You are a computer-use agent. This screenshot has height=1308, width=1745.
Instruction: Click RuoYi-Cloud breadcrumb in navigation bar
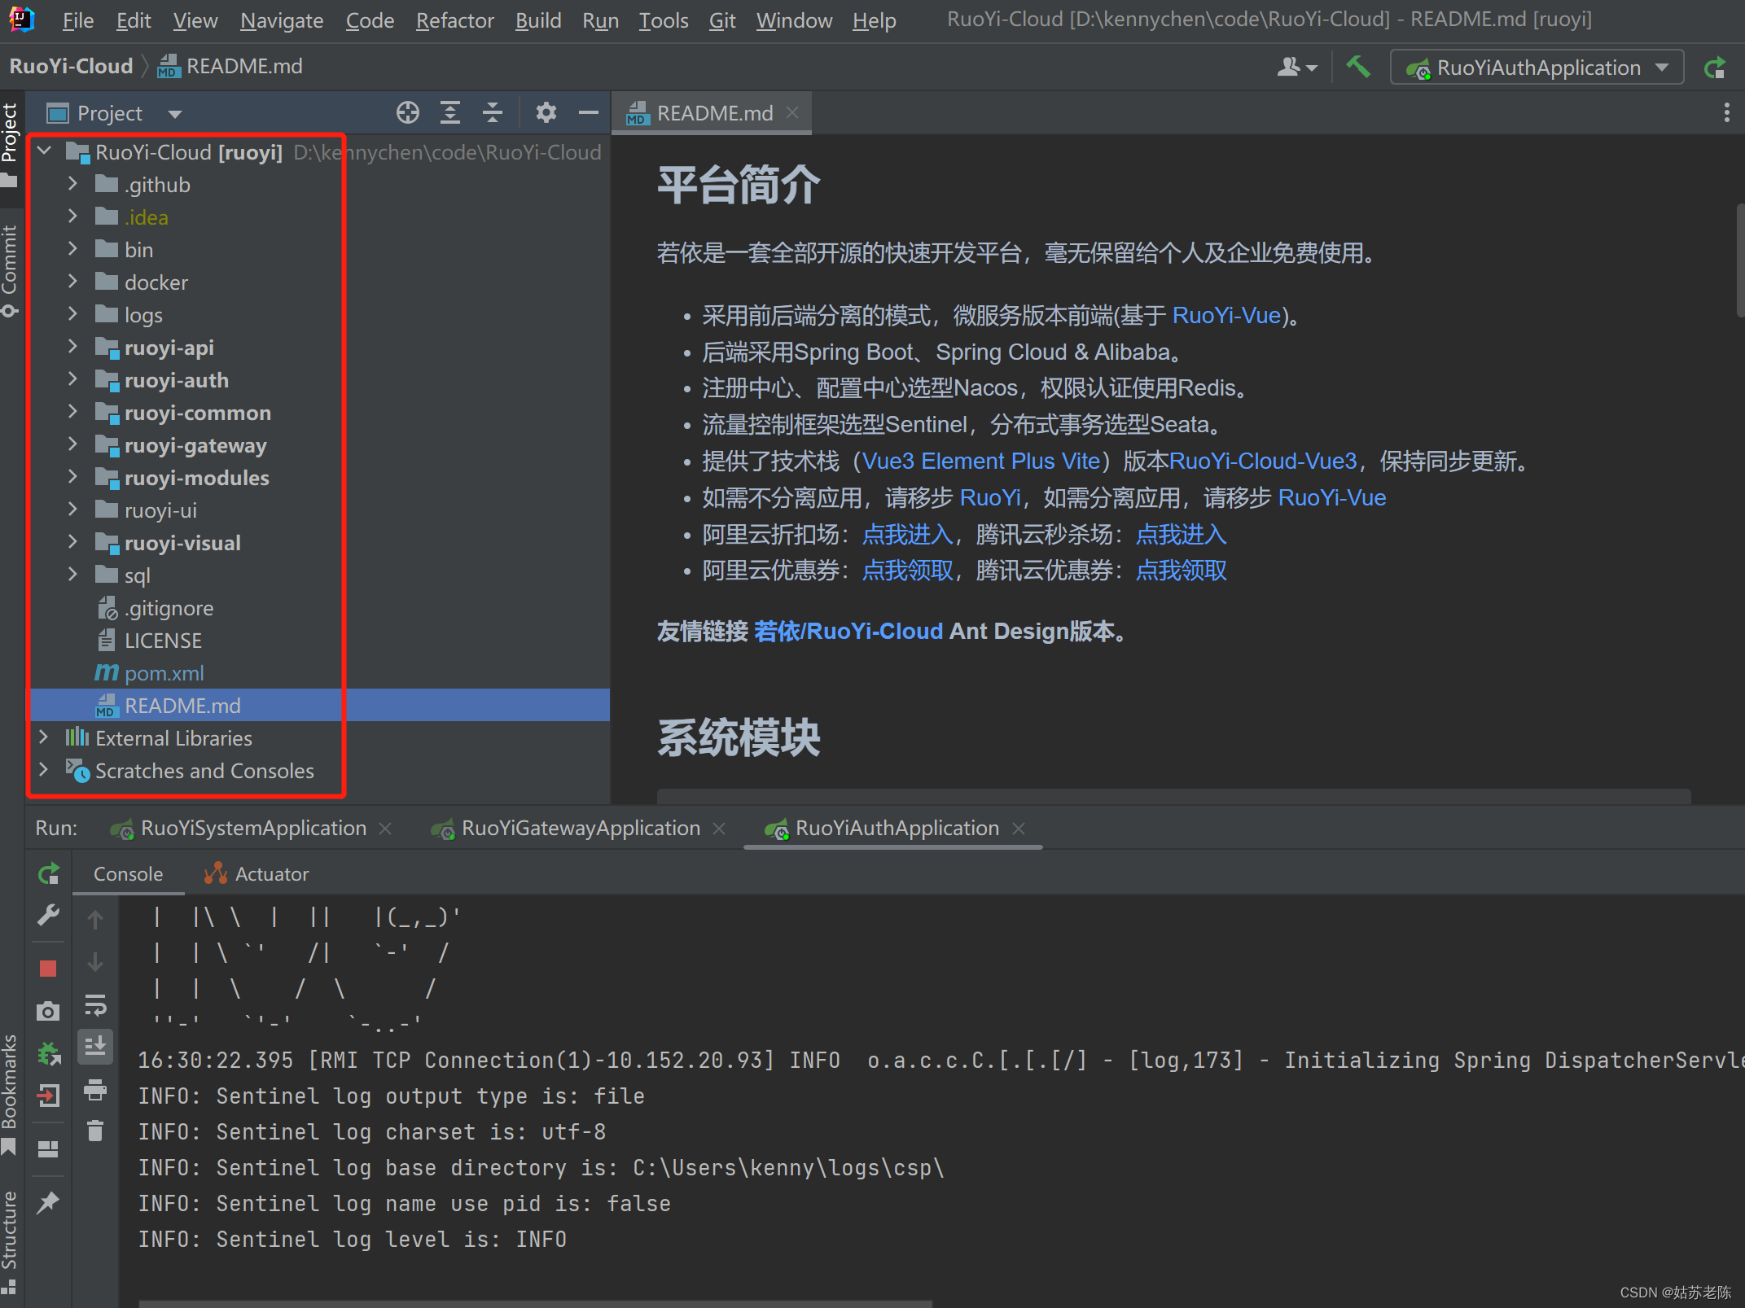point(71,67)
